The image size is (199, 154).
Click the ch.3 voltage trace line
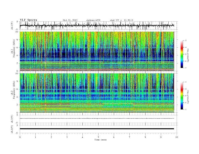97,119
